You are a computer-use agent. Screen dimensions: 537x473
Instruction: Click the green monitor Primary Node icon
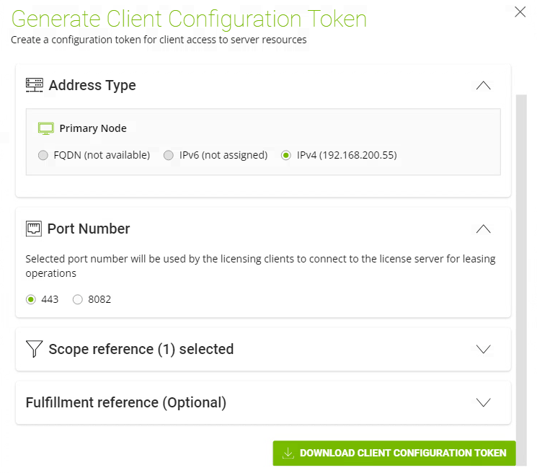coord(46,128)
